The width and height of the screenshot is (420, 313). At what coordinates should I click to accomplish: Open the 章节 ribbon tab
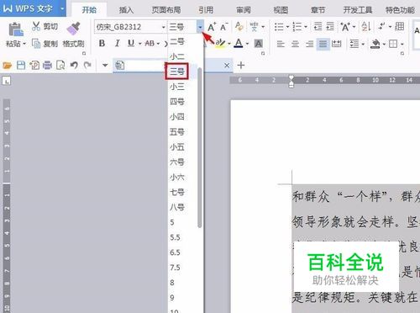click(318, 10)
